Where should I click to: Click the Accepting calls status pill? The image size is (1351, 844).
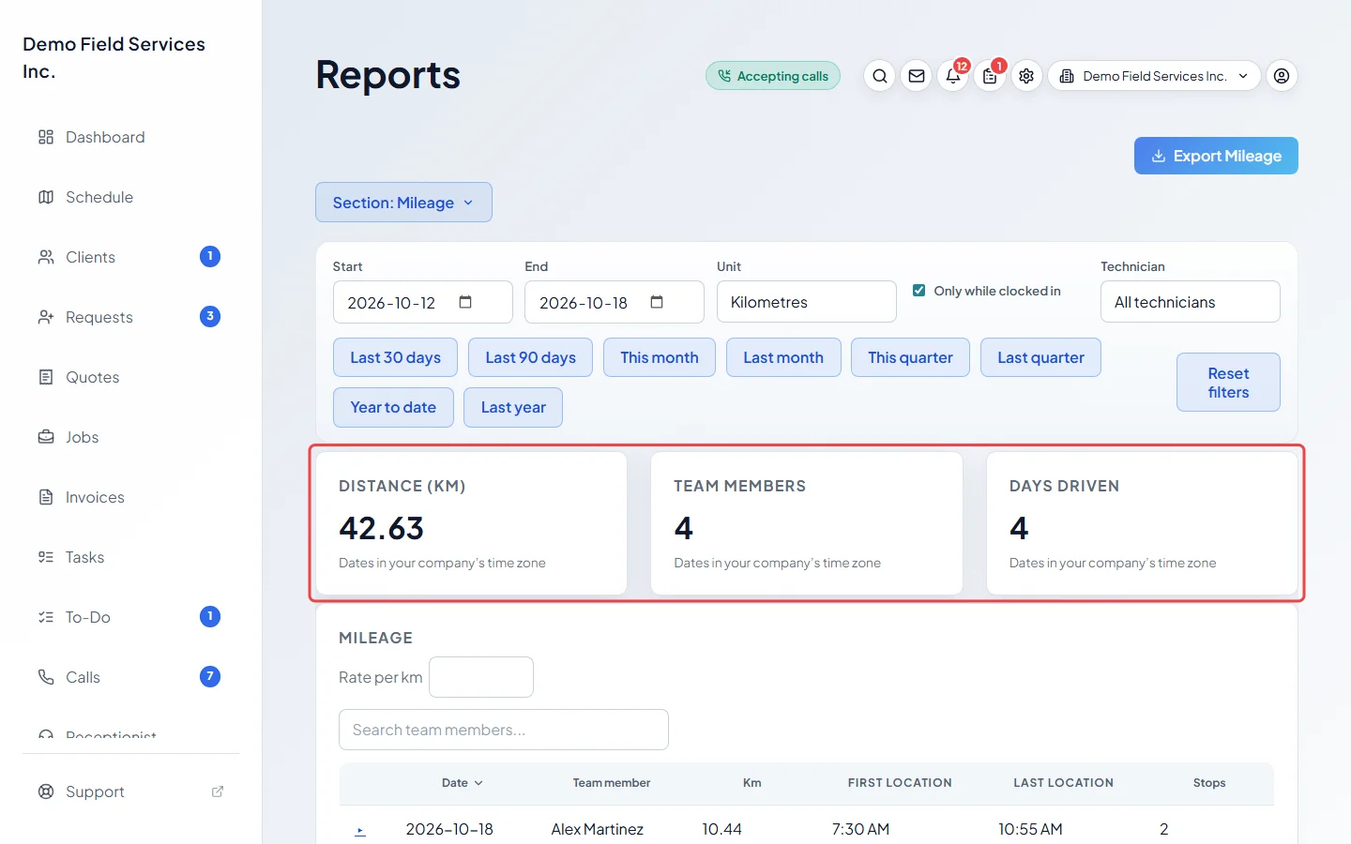[x=773, y=76]
